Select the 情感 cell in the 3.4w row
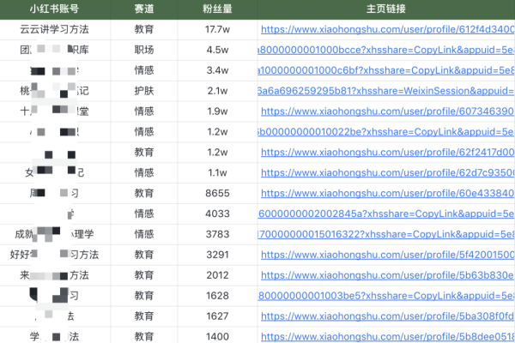Image resolution: width=515 pixels, height=343 pixels. coord(144,70)
